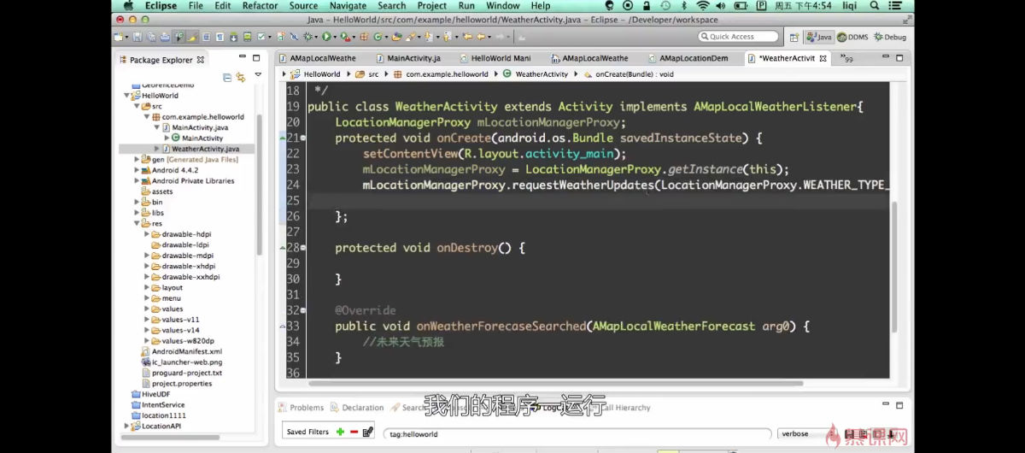
Task: Switch to the Debug perspective
Action: pyautogui.click(x=889, y=37)
